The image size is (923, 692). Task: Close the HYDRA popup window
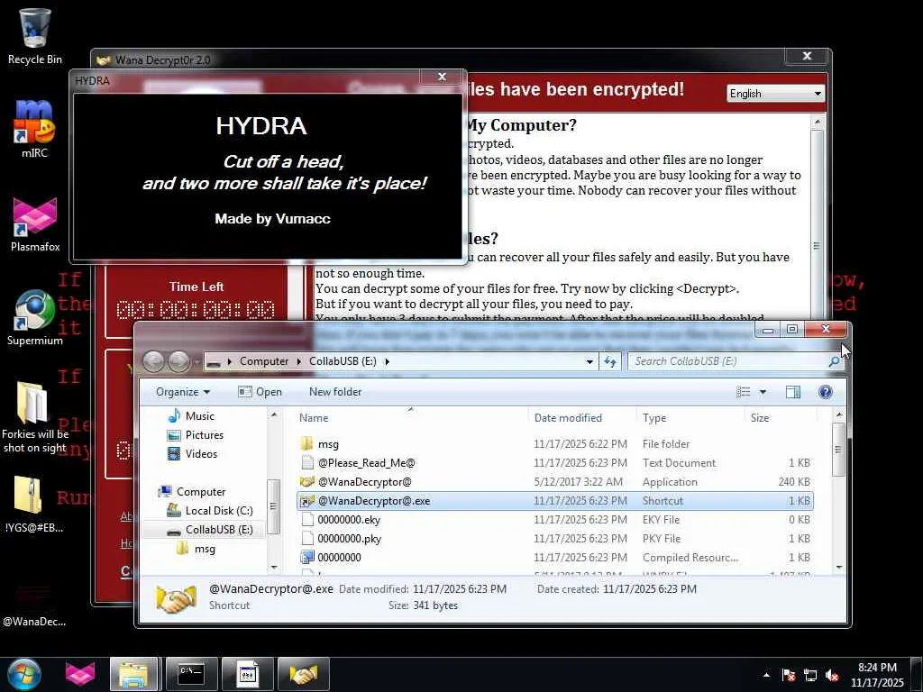tap(442, 77)
